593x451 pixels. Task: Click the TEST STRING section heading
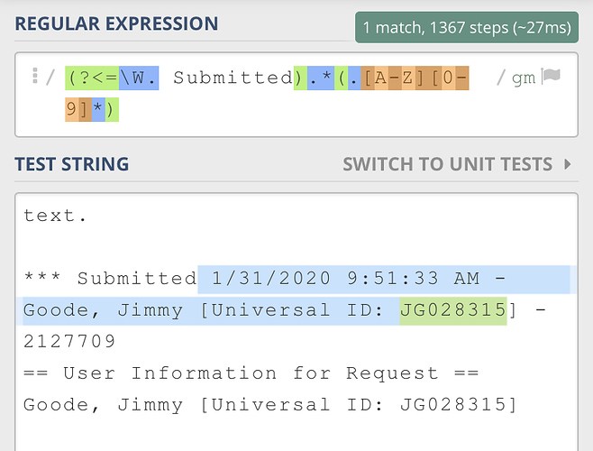[x=72, y=164]
